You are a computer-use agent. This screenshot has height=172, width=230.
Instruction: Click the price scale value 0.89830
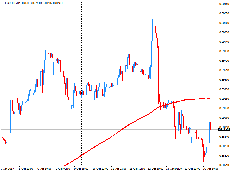point(224,51)
